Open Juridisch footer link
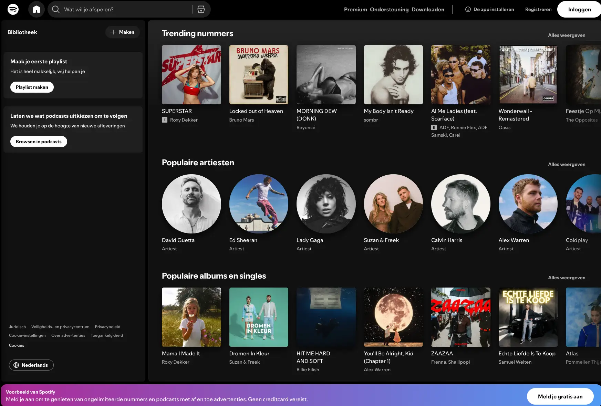 [x=17, y=327]
